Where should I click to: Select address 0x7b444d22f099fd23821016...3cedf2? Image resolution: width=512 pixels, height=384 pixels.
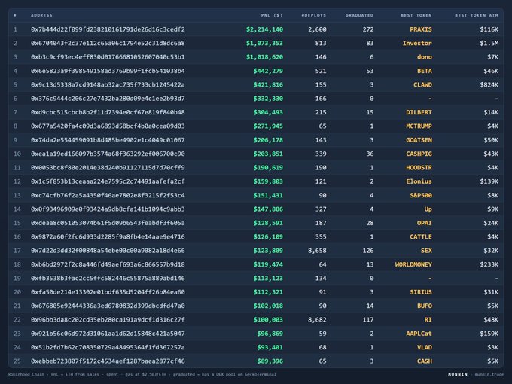click(108, 29)
